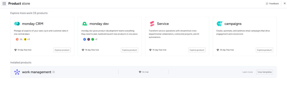Open the apps grid switcher icon

pyautogui.click(x=4, y=4)
